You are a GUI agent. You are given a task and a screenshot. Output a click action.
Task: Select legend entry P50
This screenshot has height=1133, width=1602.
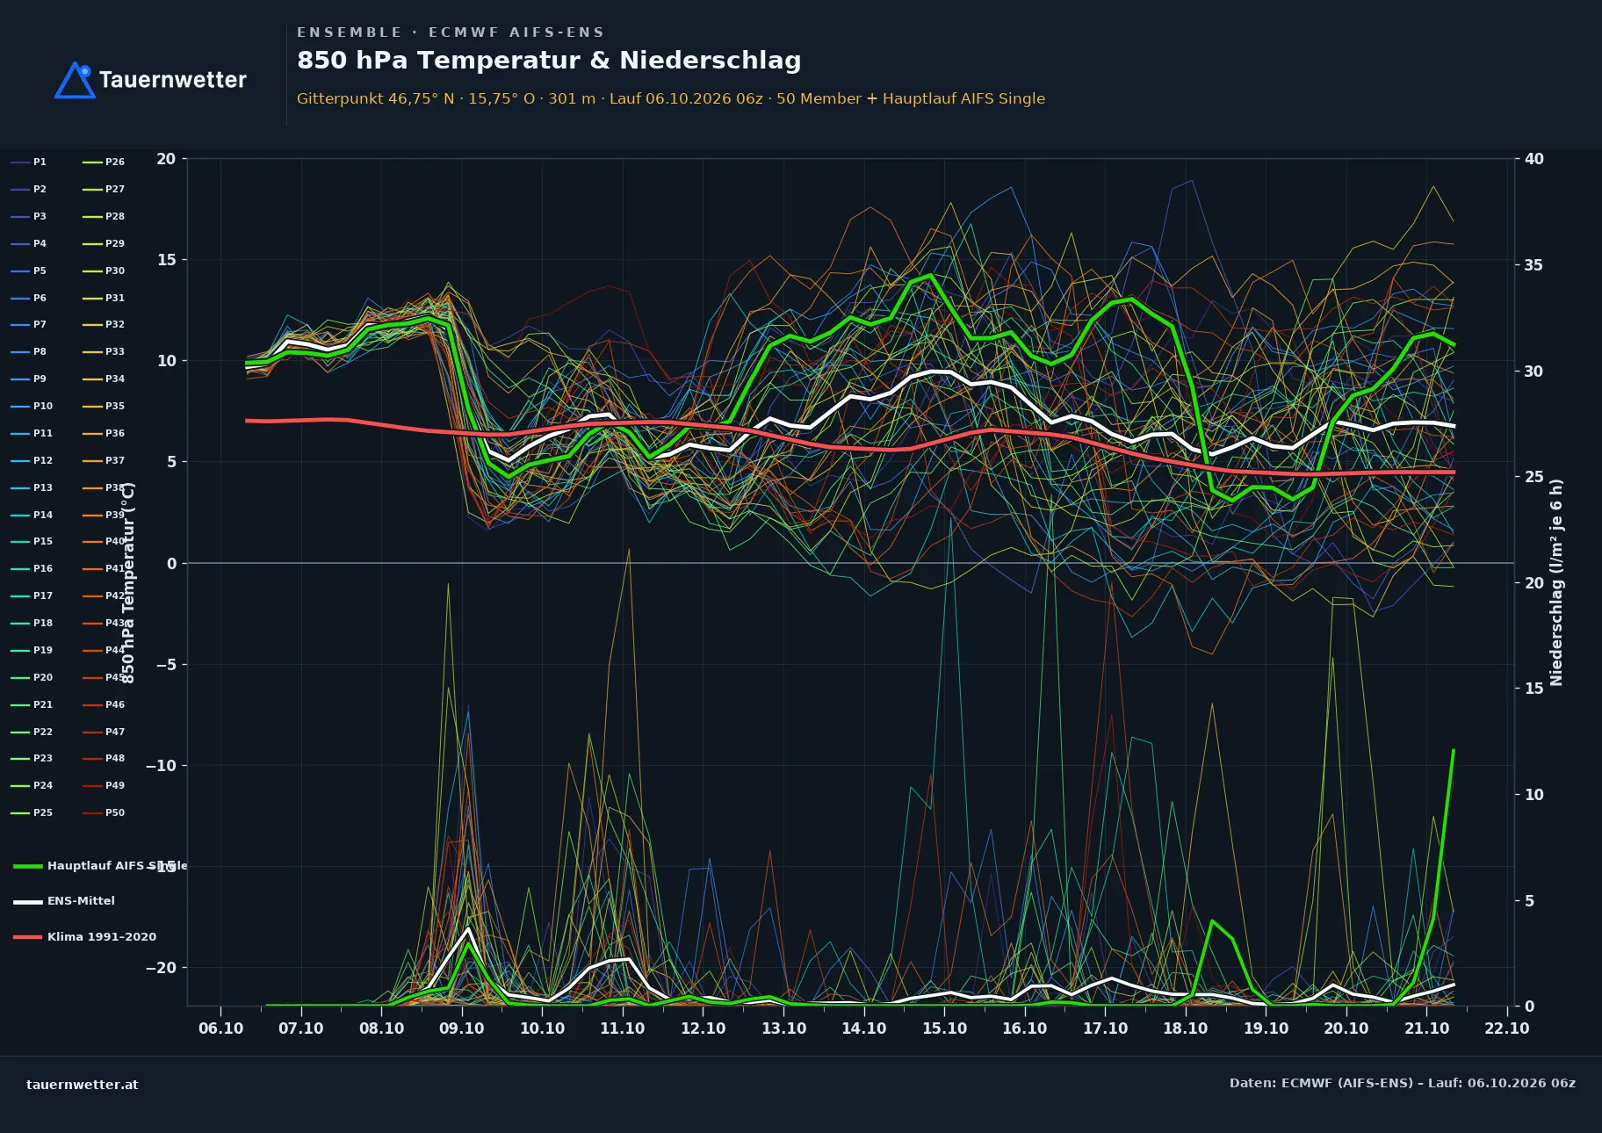pos(104,813)
